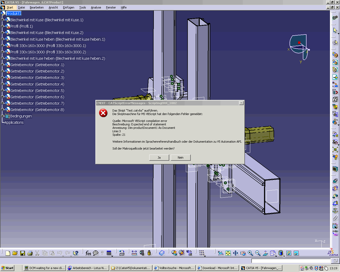
Task: Expand Profil 330x160x3000.1 tree node
Action: click(x=2, y=45)
